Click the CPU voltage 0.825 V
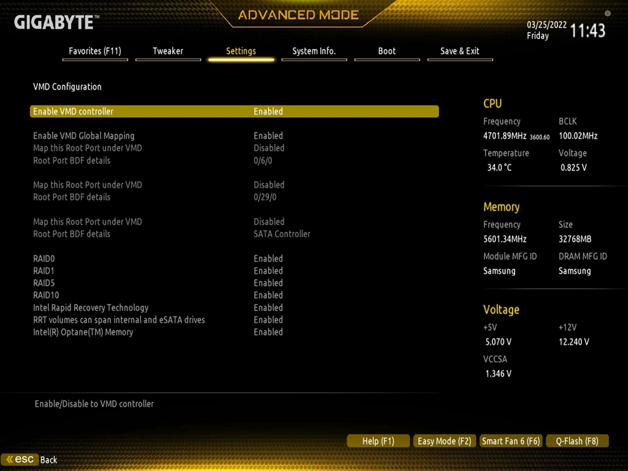628x471 pixels. [x=573, y=167]
